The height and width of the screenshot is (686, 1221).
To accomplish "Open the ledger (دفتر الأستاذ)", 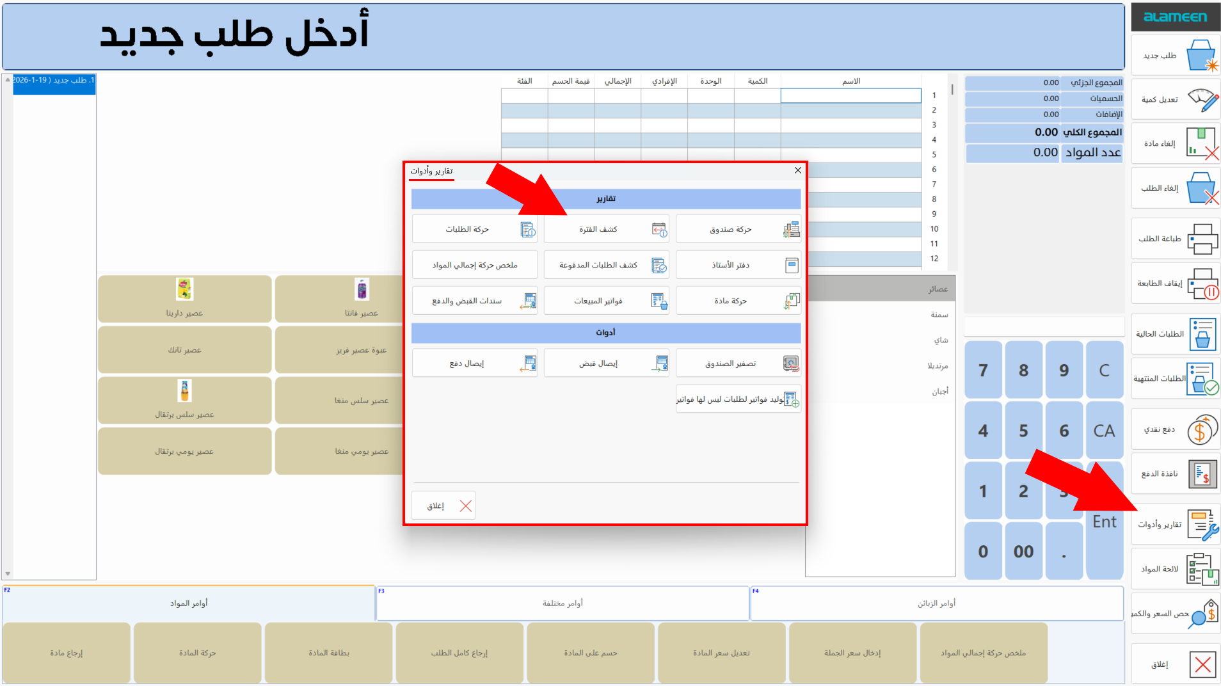I will click(738, 265).
